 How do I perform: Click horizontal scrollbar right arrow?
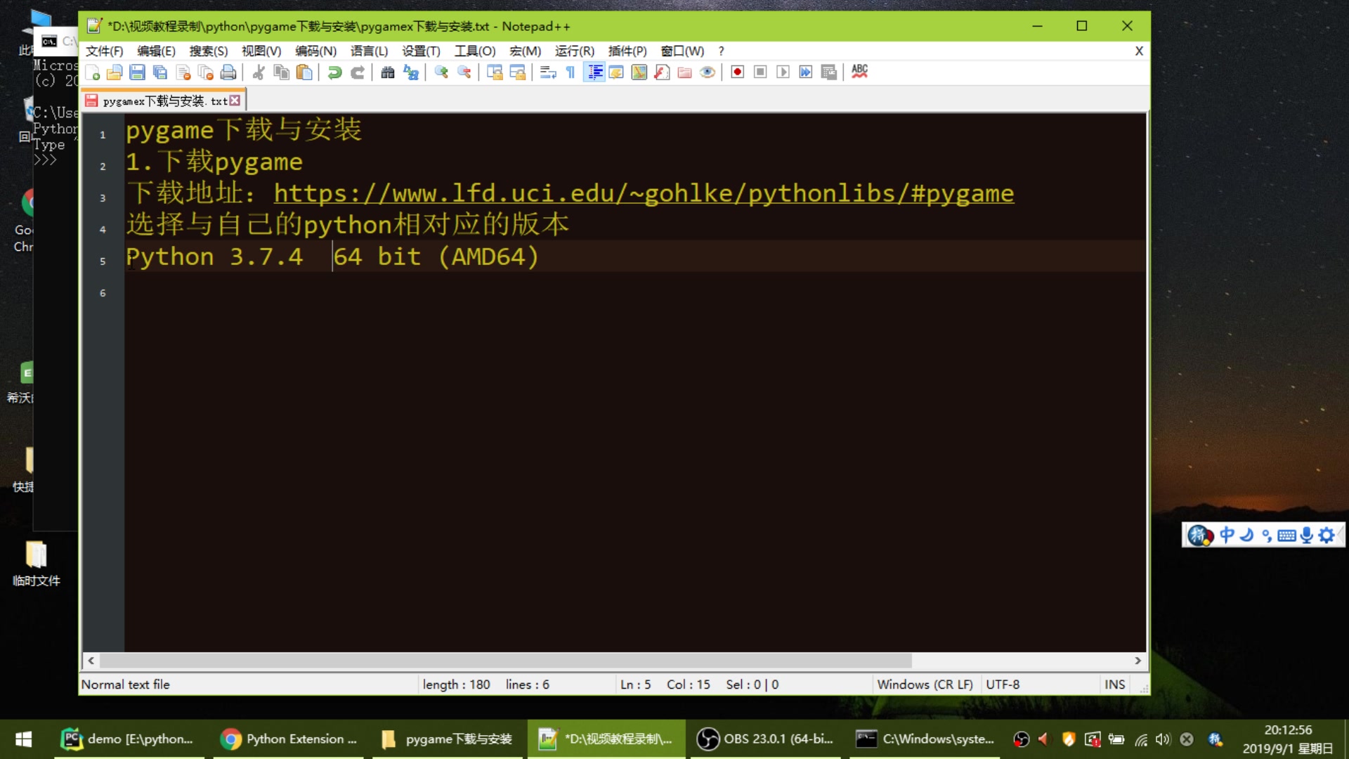(1138, 661)
